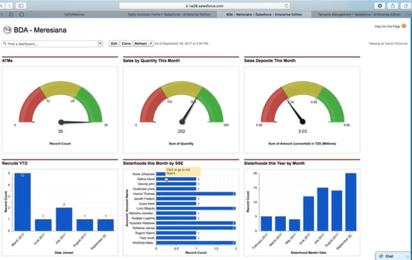
Task: Click the browser back arrow
Action: pos(1,5)
